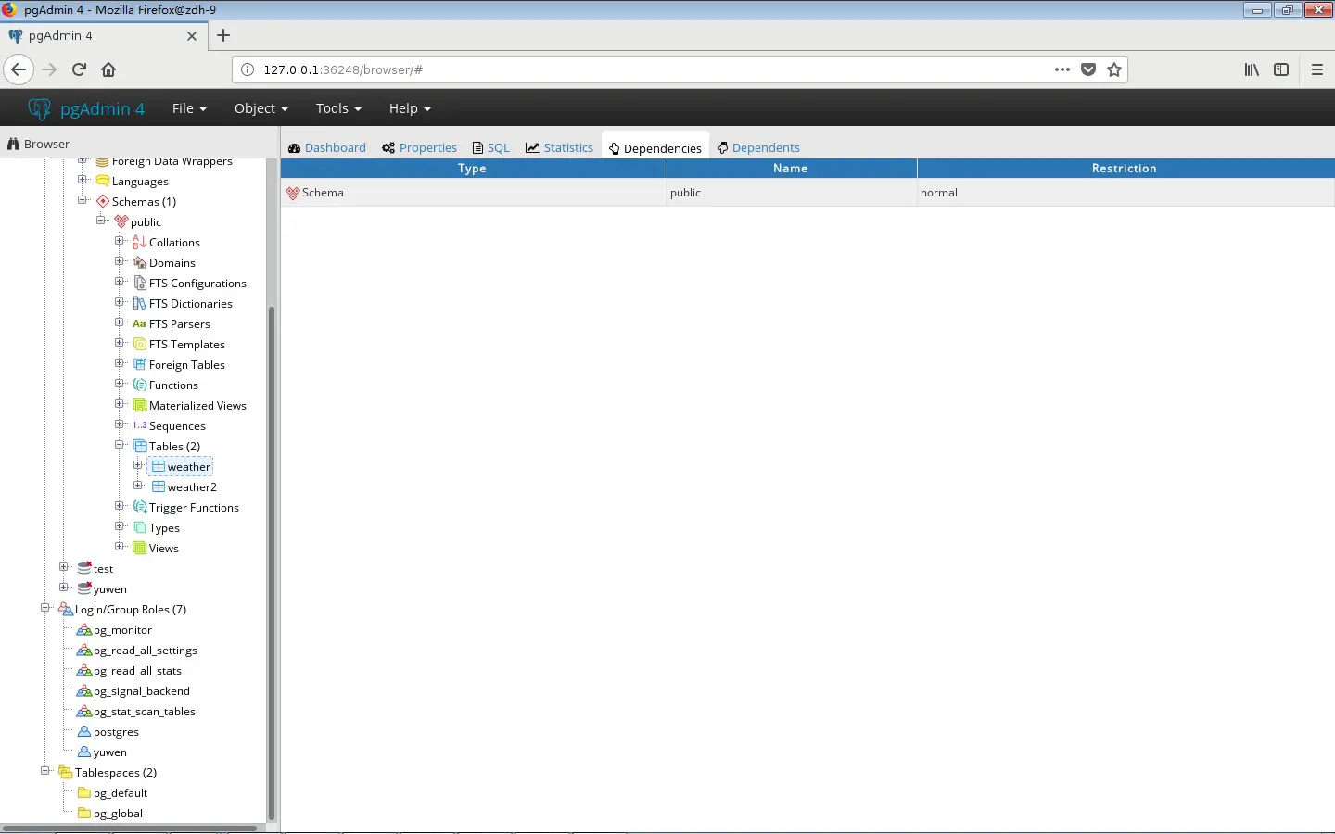The image size is (1335, 834).
Task: Collapse the Tables (2) node
Action: tap(120, 445)
